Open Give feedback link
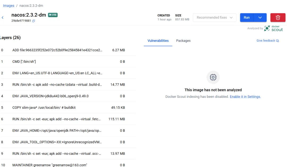 [x=266, y=41]
